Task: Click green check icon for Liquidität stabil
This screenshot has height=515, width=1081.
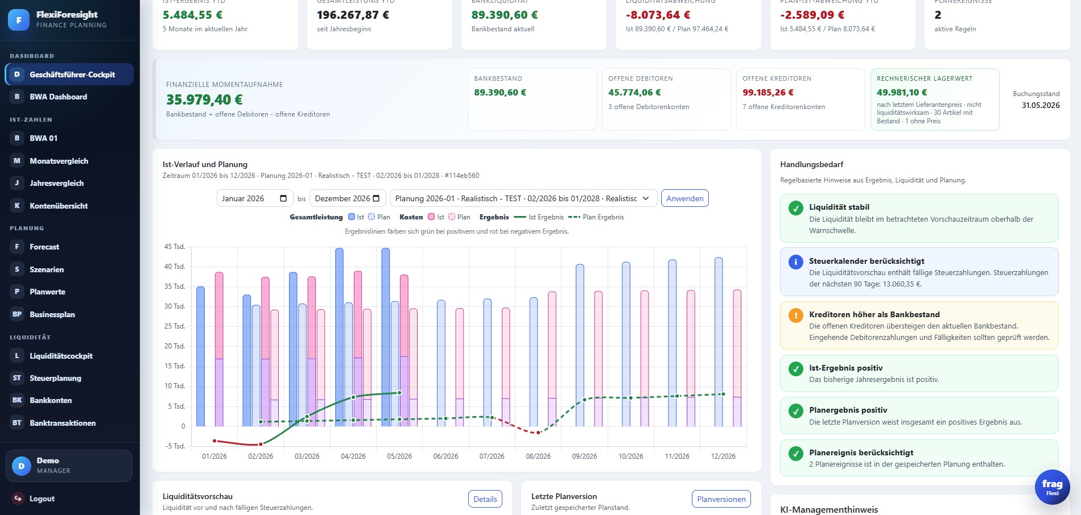Action: [x=795, y=208]
